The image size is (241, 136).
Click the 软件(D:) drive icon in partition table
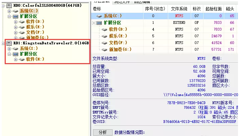(x=104, y=30)
